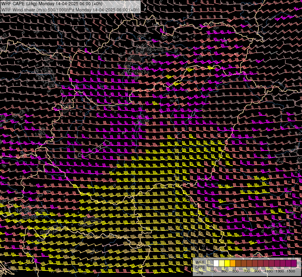Select the orange legend swatch
Viewport: 302px width, 277px height.
pos(233,263)
